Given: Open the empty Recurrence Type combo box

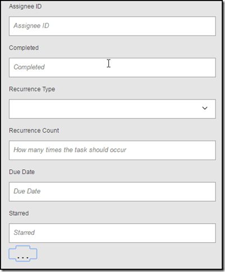Looking at the screenshot, I should coord(112,109).
